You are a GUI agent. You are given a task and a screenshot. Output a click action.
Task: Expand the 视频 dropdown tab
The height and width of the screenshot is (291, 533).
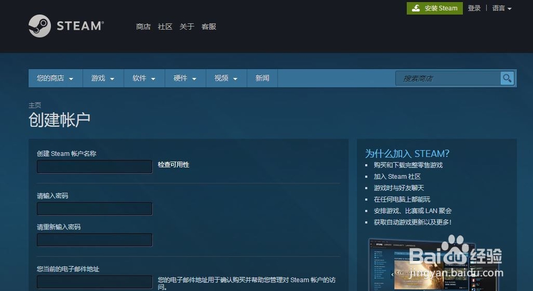coord(227,78)
